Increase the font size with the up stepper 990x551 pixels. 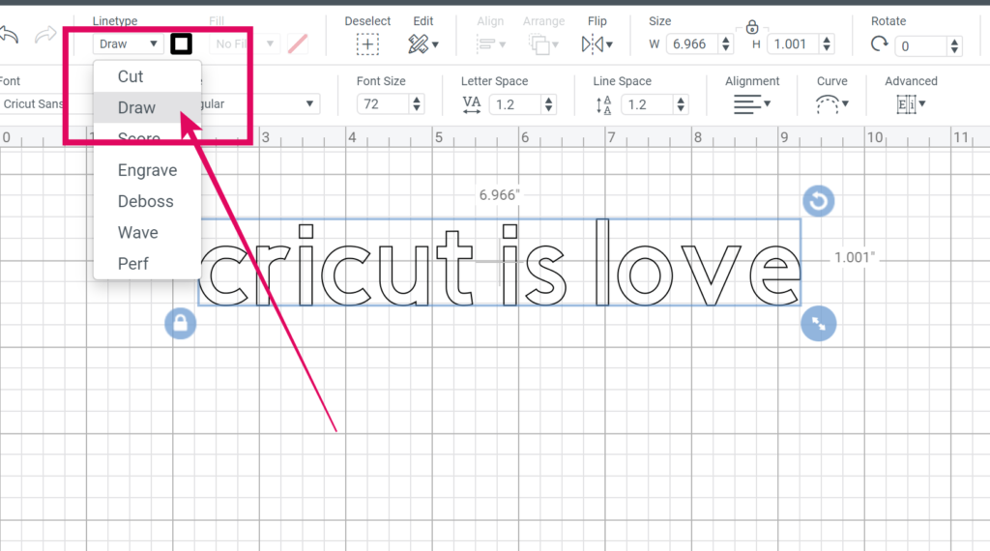click(416, 100)
